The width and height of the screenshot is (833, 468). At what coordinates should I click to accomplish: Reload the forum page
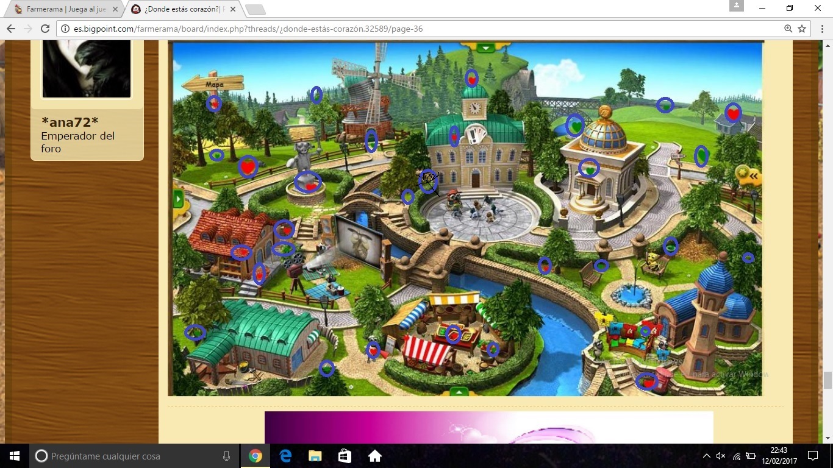(x=45, y=29)
